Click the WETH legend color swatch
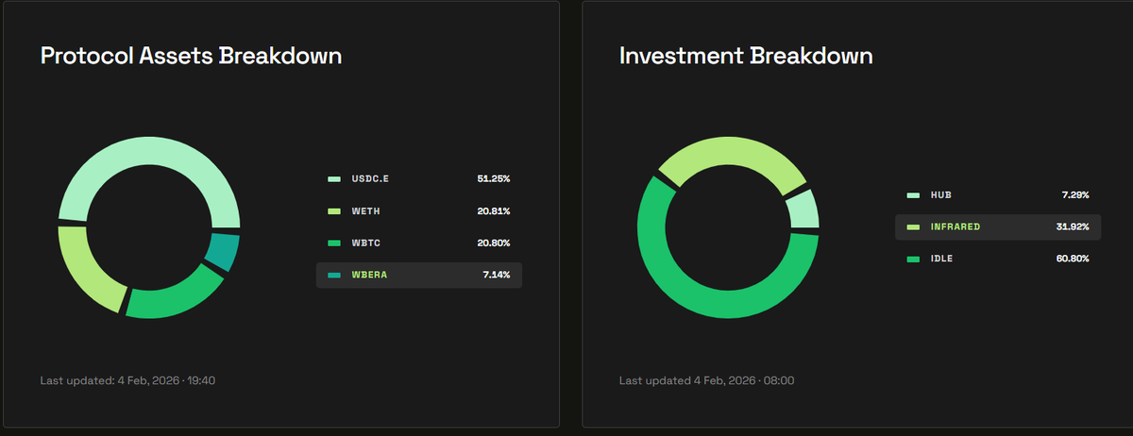1133x436 pixels. tap(334, 210)
